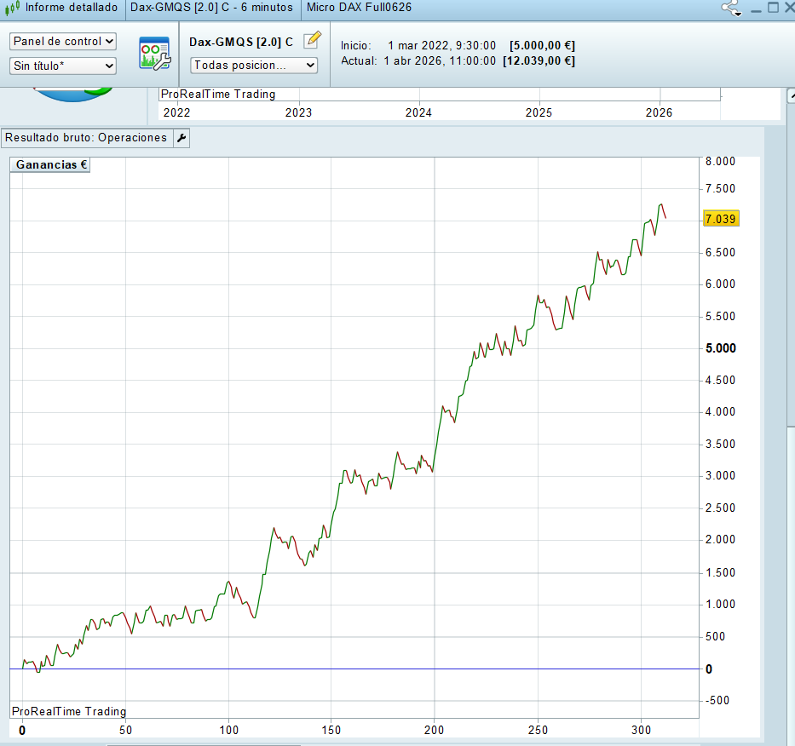The height and width of the screenshot is (746, 795).
Task: Expand the Sin título dropdown
Action: coord(63,66)
